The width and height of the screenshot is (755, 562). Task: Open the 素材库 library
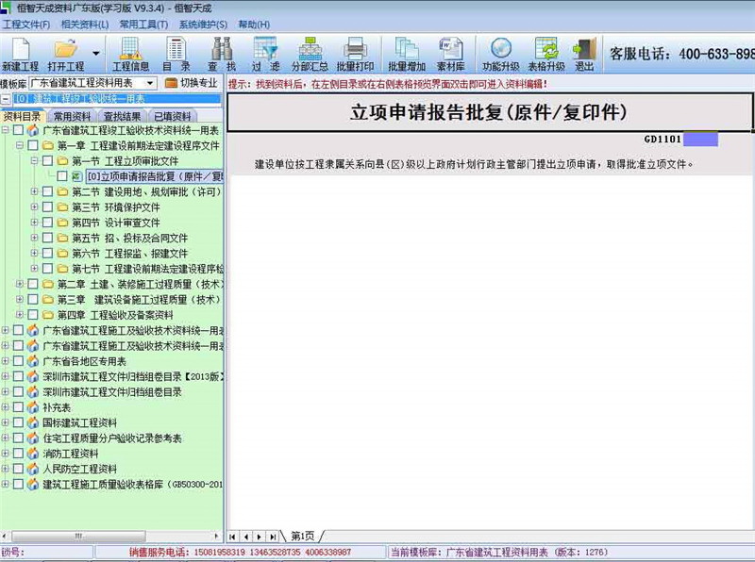(451, 55)
